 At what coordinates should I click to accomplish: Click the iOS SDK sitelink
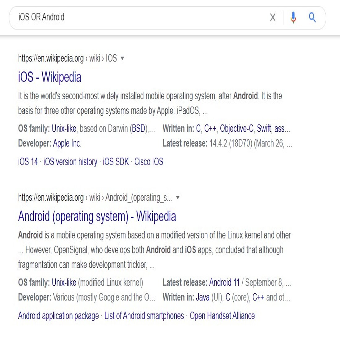click(x=115, y=162)
